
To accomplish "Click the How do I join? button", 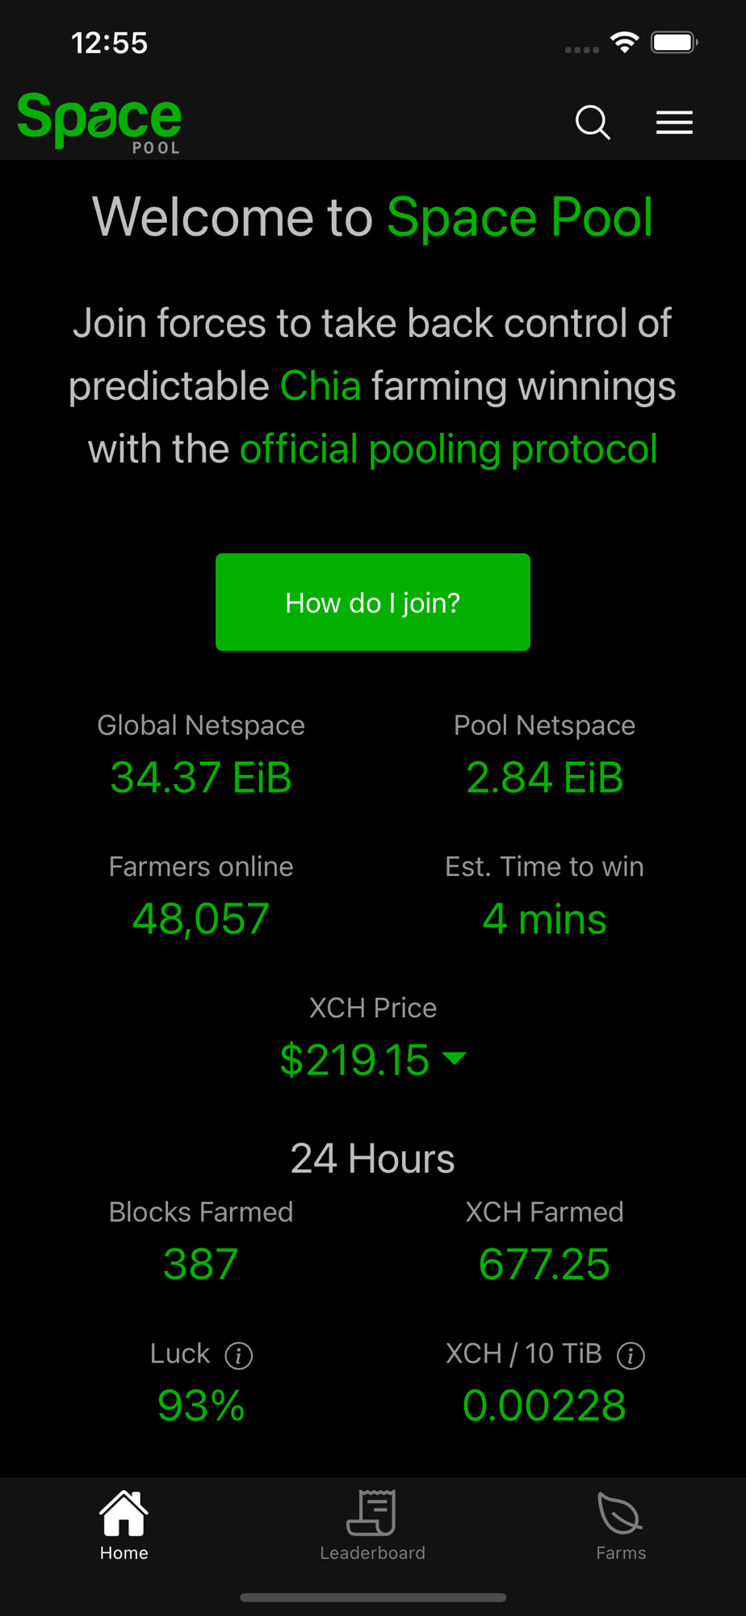I will pyautogui.click(x=373, y=602).
